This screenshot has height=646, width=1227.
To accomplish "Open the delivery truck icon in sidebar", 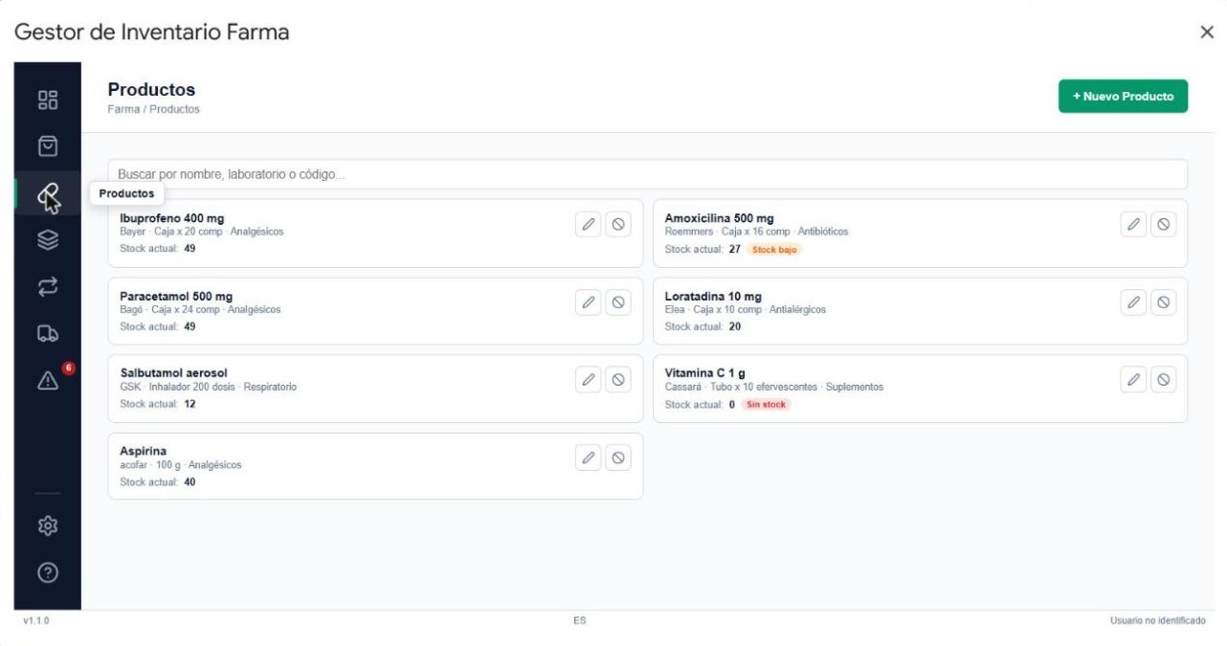I will point(48,333).
